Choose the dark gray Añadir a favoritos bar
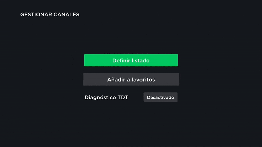This screenshot has height=147, width=262. [x=131, y=79]
